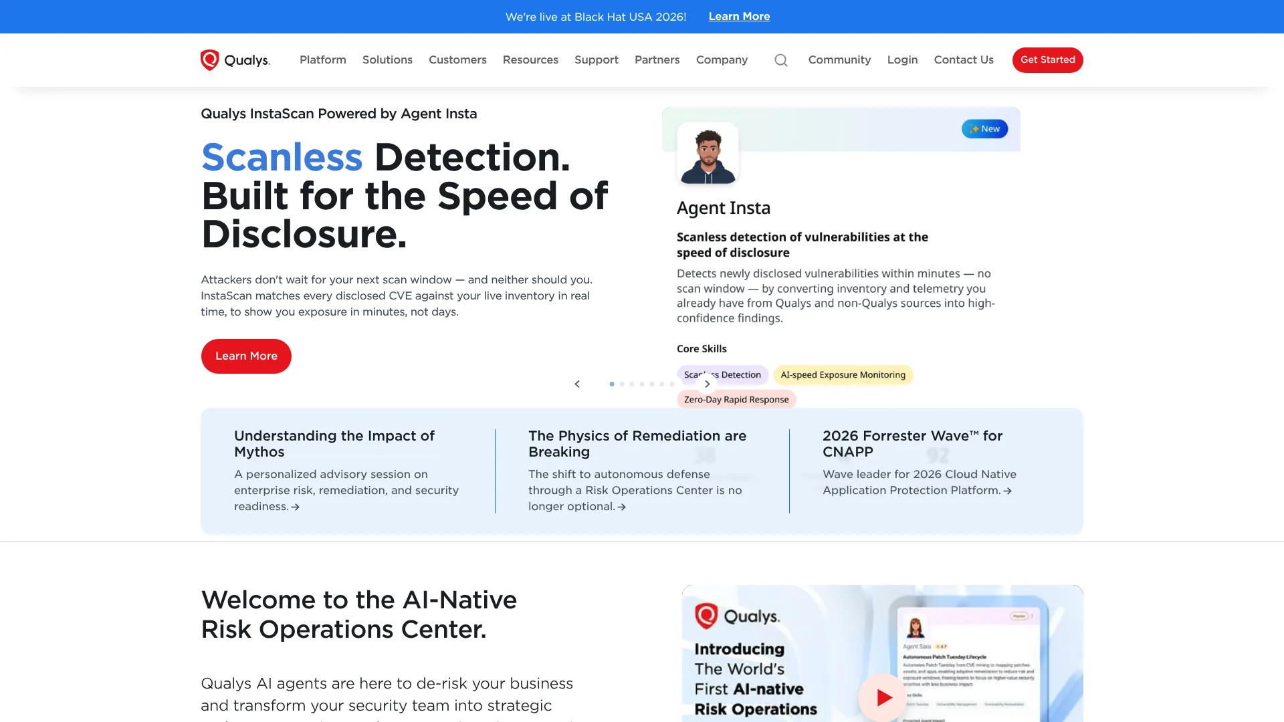Select the first carousel indicator dot
Screen dimensions: 1284x722
pyautogui.click(x=612, y=384)
